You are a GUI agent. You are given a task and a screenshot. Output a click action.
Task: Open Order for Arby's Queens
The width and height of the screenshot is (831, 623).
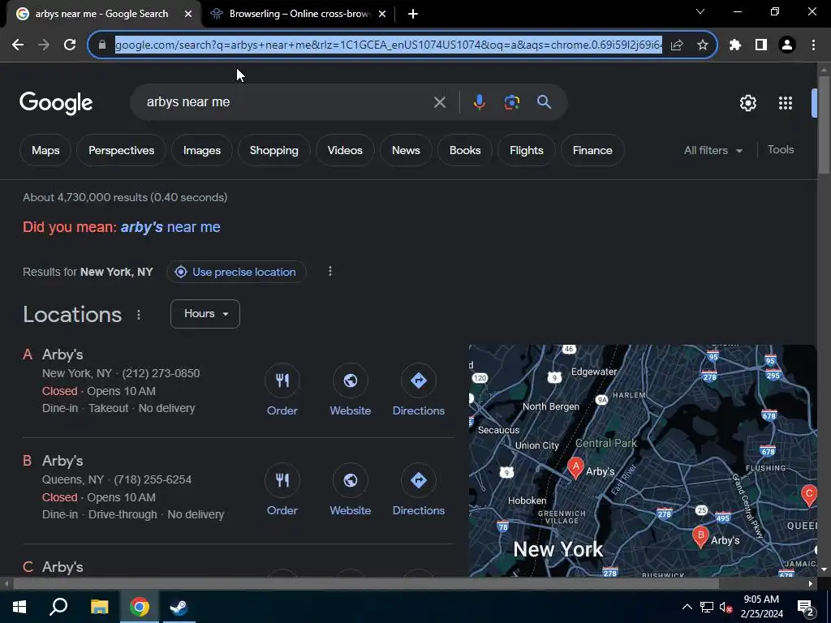click(x=282, y=490)
